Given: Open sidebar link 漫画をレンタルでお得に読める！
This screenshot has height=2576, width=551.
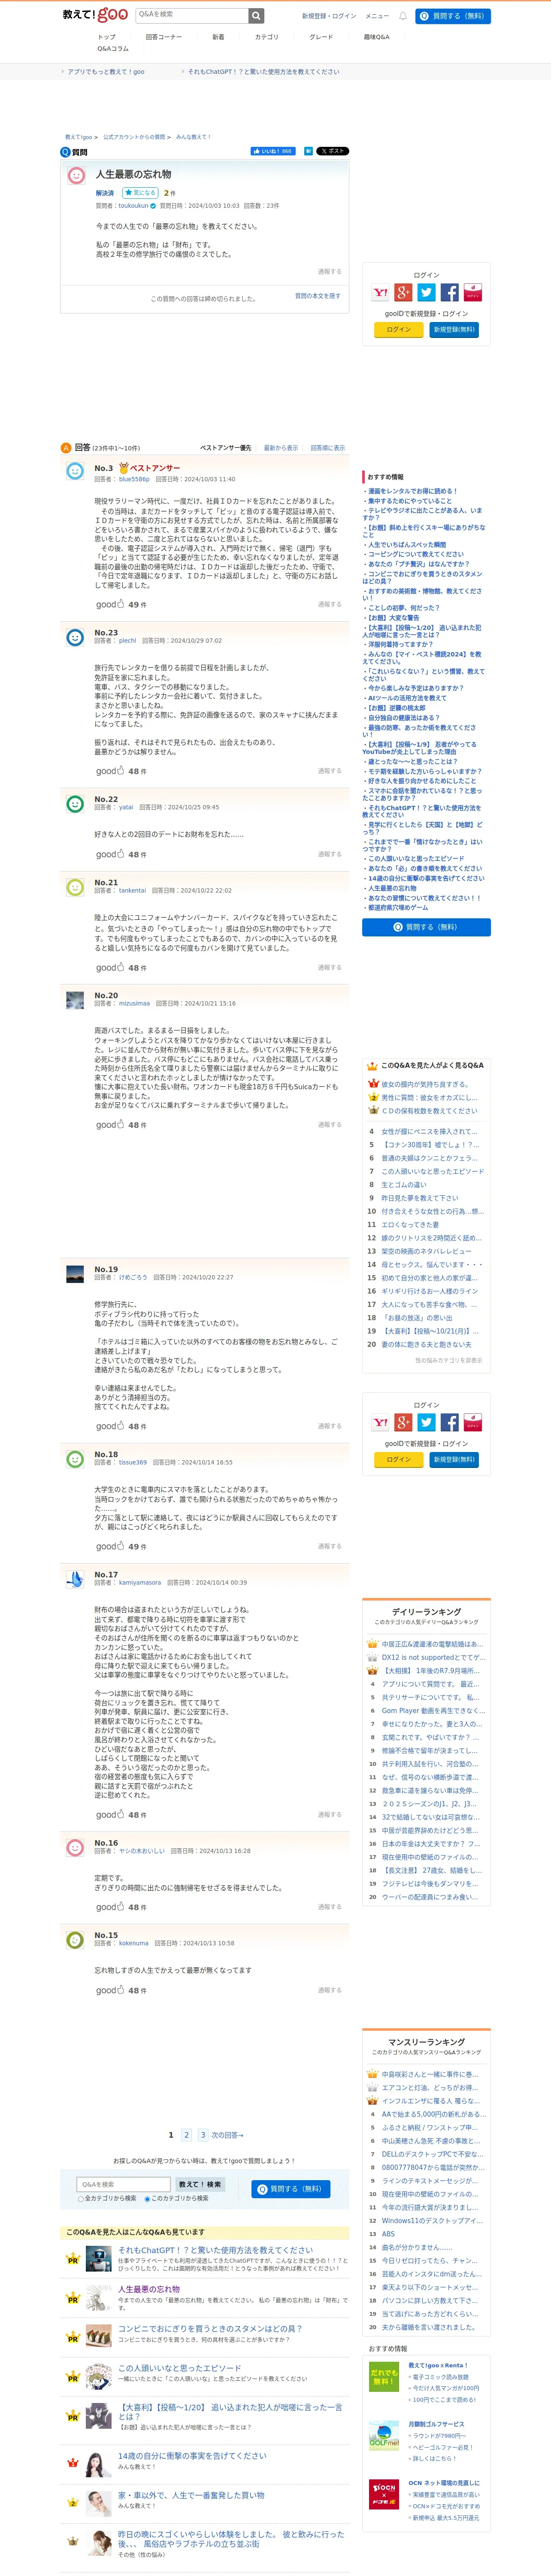Looking at the screenshot, I should [412, 491].
